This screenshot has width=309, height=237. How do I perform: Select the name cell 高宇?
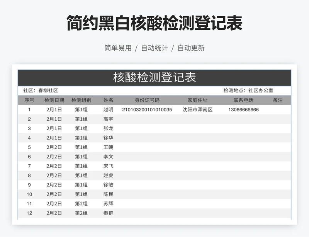pos(109,119)
